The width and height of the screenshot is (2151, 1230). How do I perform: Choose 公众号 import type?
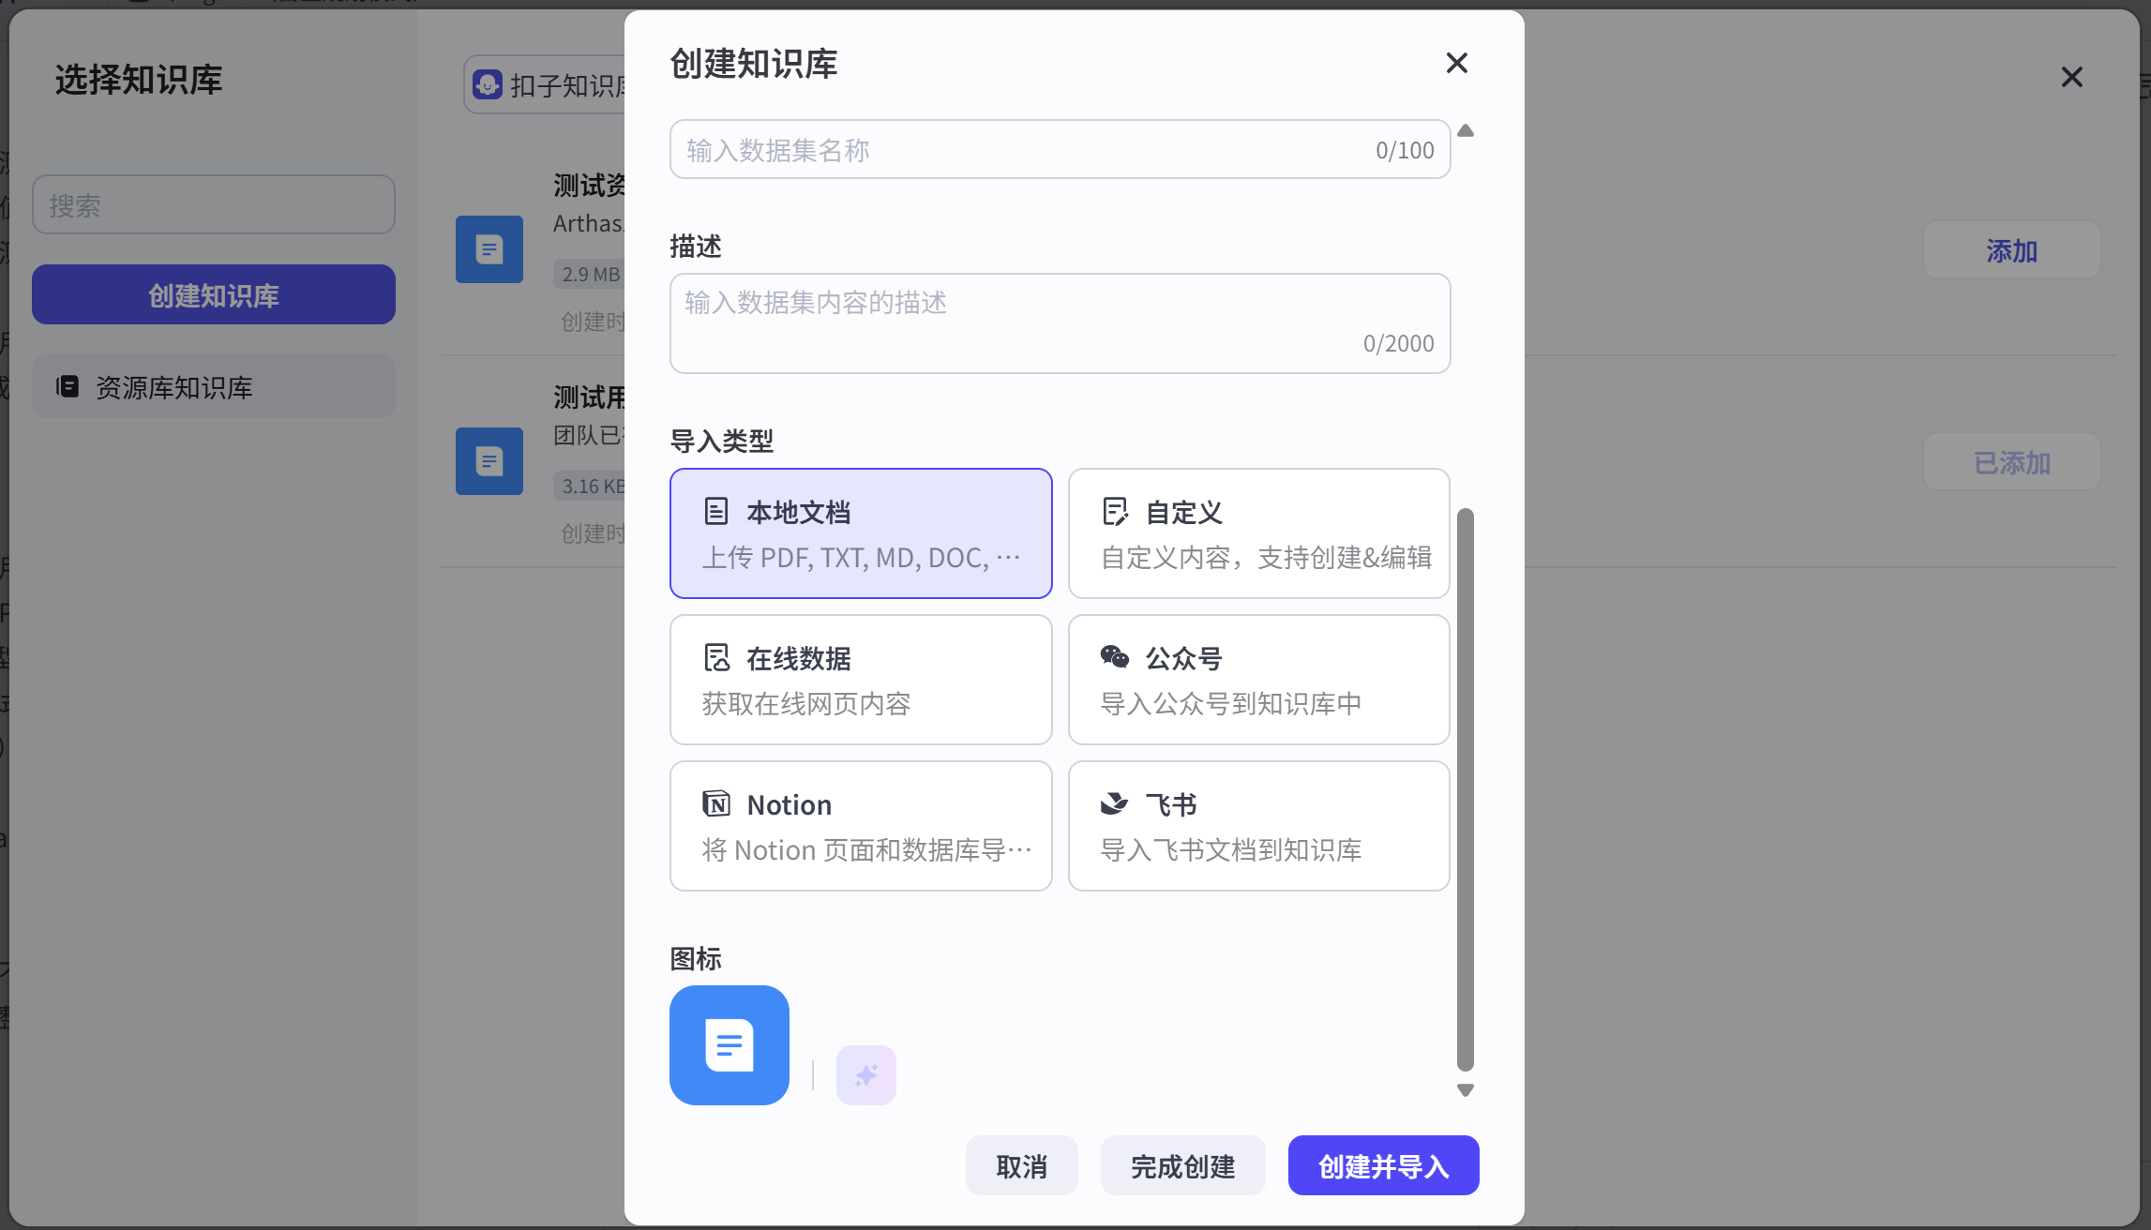coord(1258,680)
